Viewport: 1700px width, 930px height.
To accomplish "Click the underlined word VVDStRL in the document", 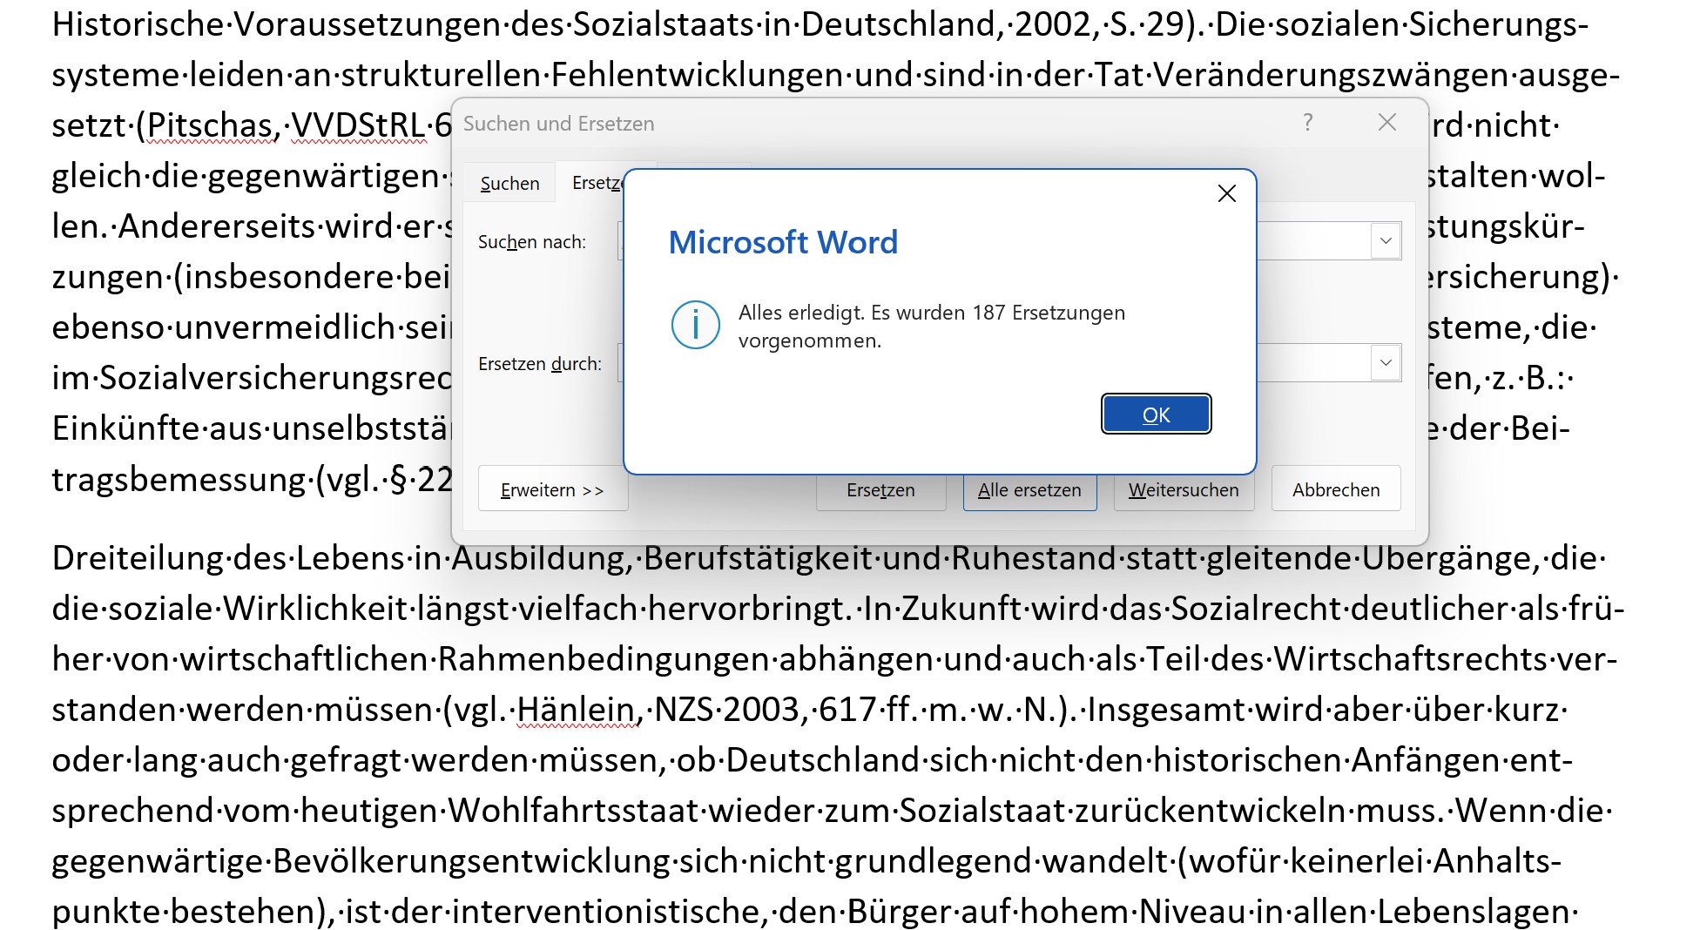I will (x=359, y=126).
